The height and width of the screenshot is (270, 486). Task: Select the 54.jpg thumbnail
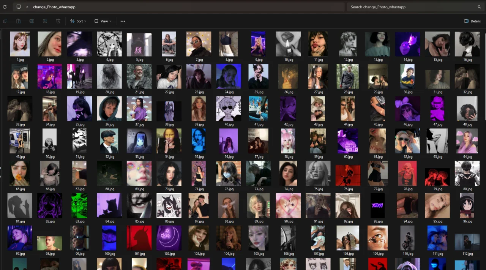tap(169, 141)
